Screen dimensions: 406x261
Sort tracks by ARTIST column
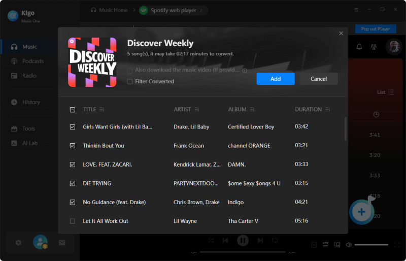(197, 110)
